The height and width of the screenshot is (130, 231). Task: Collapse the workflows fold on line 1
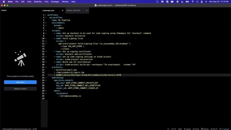(x=46, y=15)
